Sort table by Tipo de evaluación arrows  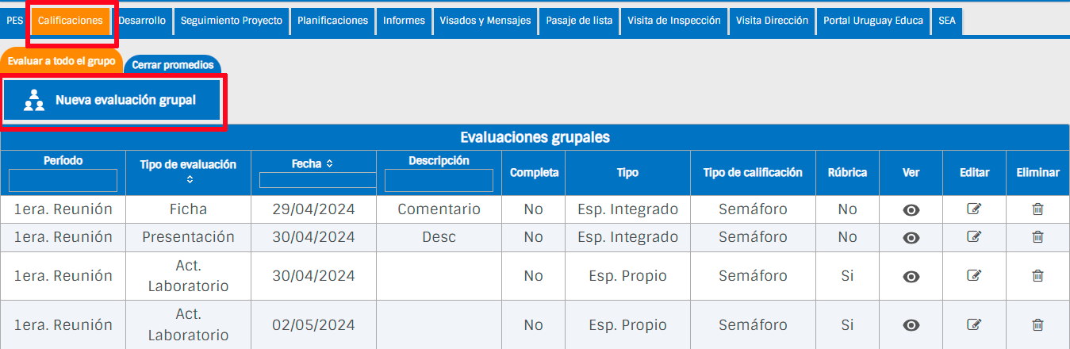coord(190,180)
